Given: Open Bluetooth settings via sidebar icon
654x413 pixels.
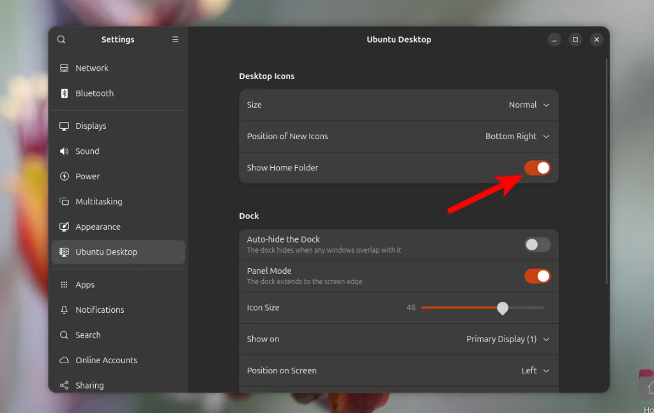Looking at the screenshot, I should click(64, 93).
